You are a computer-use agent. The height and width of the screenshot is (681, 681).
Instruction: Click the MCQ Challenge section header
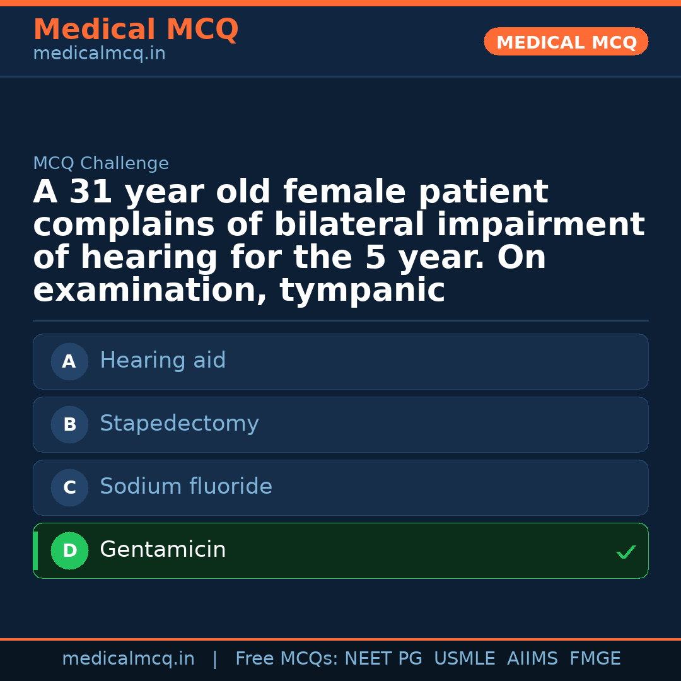click(101, 163)
